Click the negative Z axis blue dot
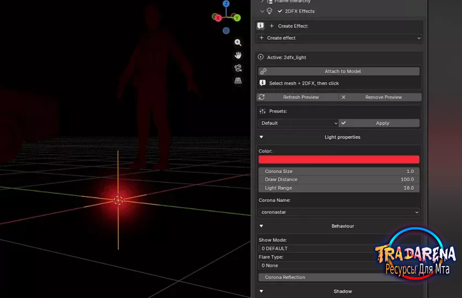This screenshot has height=298, width=462. [x=226, y=31]
